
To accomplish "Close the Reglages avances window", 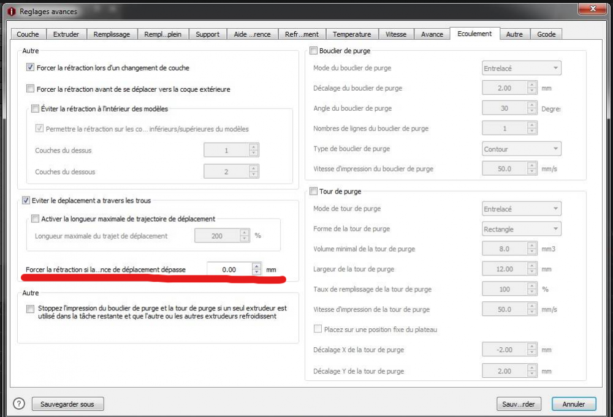I will point(593,9).
